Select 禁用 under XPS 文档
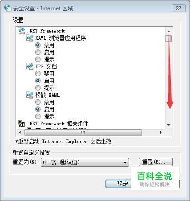The width and height of the screenshot is (190, 201). 38,74
